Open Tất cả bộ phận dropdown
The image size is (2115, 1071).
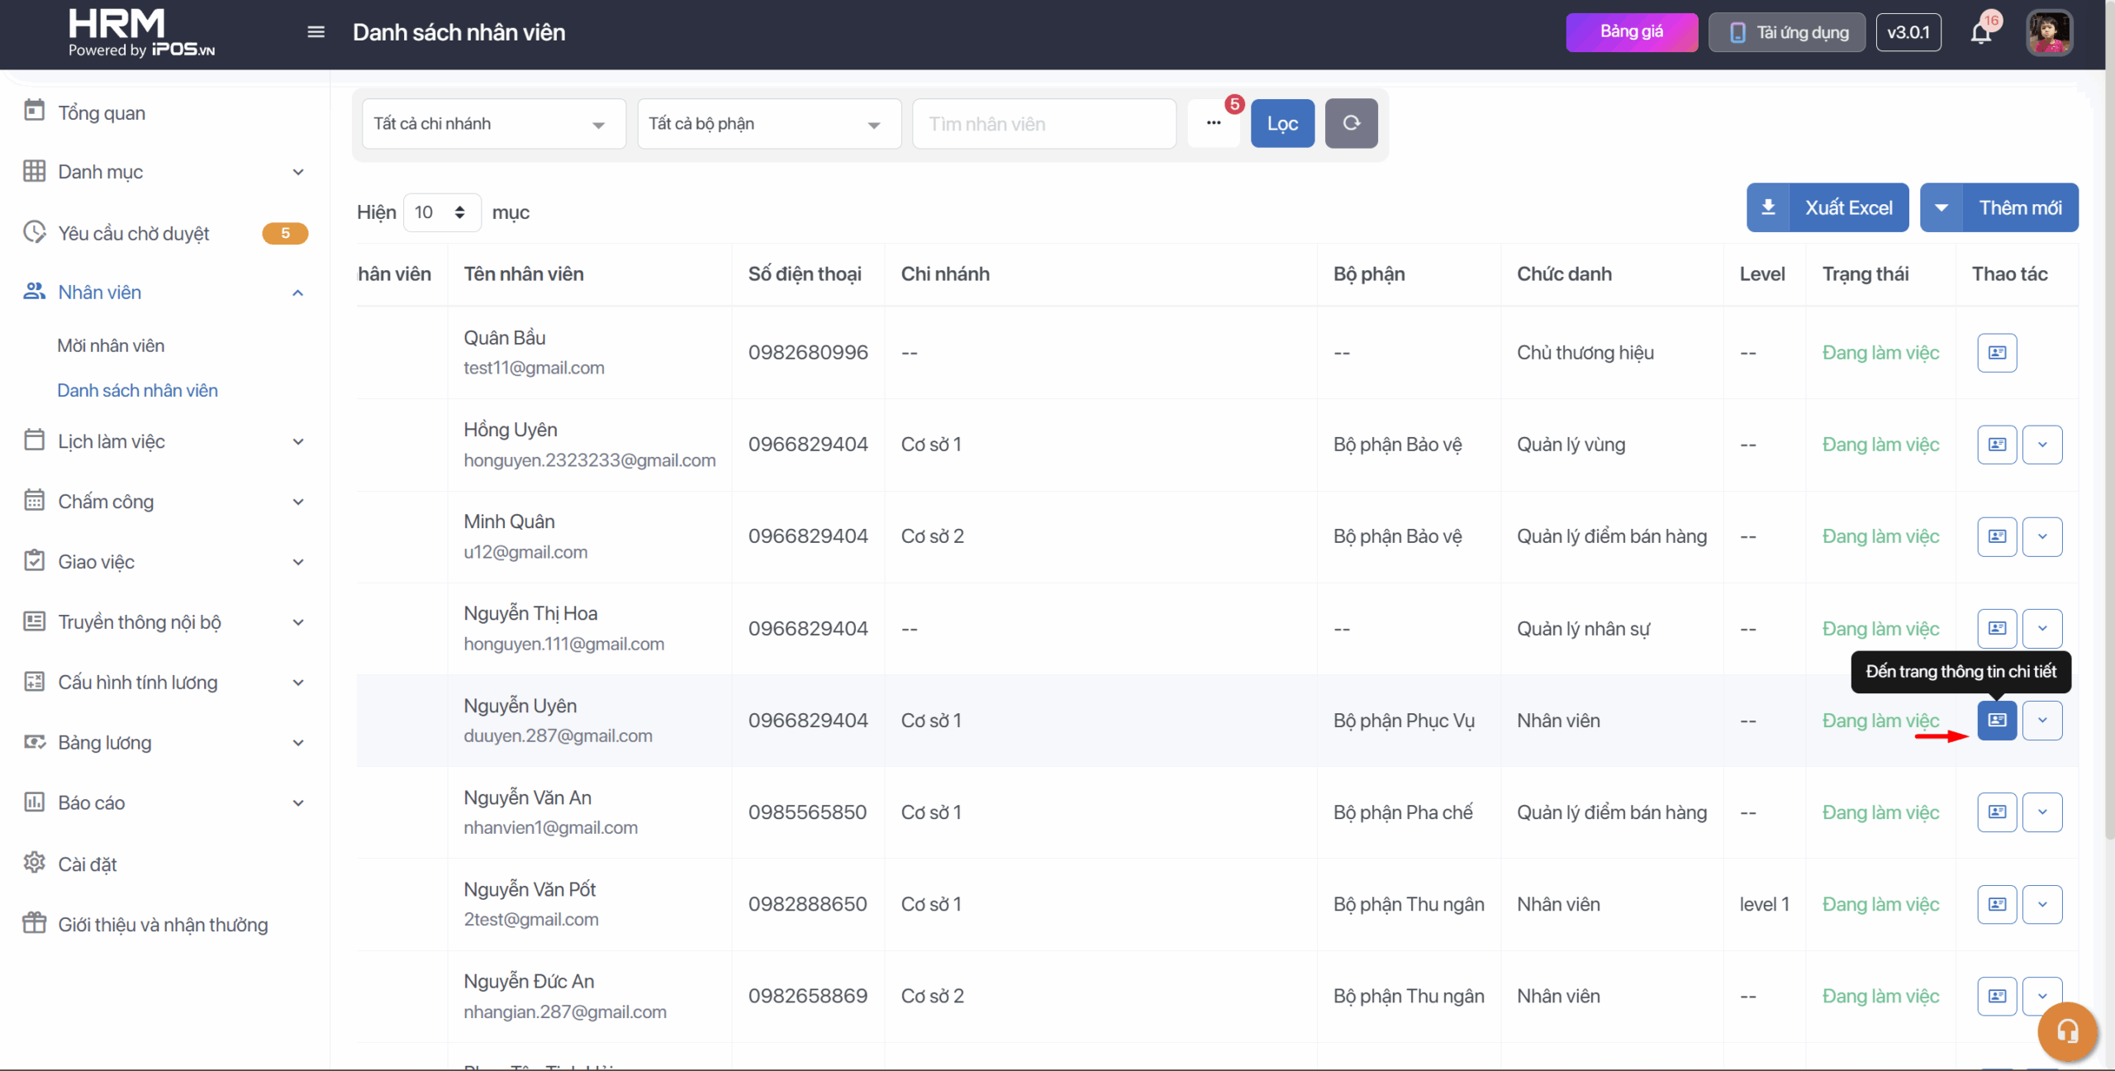768,124
